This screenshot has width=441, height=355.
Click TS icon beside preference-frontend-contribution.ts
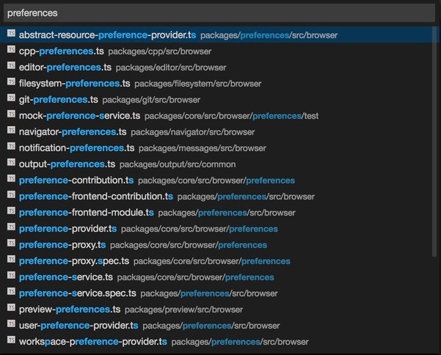tap(11, 194)
